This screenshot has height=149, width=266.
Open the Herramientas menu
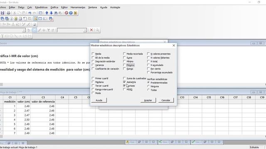pos(78,7)
